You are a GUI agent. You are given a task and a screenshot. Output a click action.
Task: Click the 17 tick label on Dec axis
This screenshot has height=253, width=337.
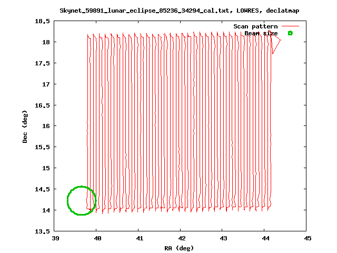[x=46, y=84]
